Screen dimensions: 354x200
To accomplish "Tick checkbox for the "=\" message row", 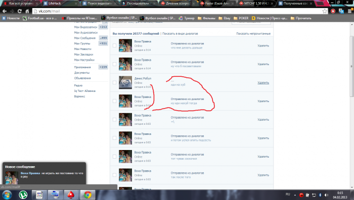I will (x=114, y=120).
